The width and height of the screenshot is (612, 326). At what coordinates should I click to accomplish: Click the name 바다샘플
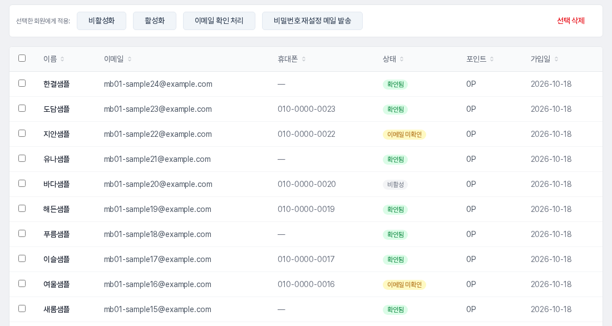[57, 184]
